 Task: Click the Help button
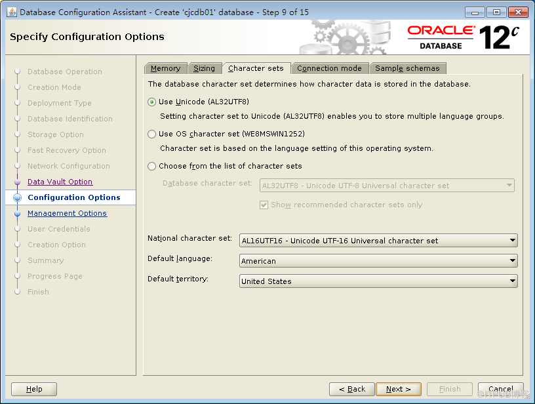click(34, 389)
